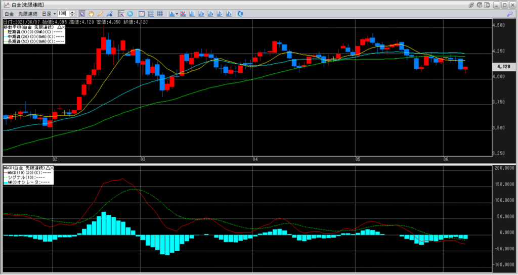Expand the chart type dropdown arrow
The image size is (518, 275).
(x=177, y=13)
